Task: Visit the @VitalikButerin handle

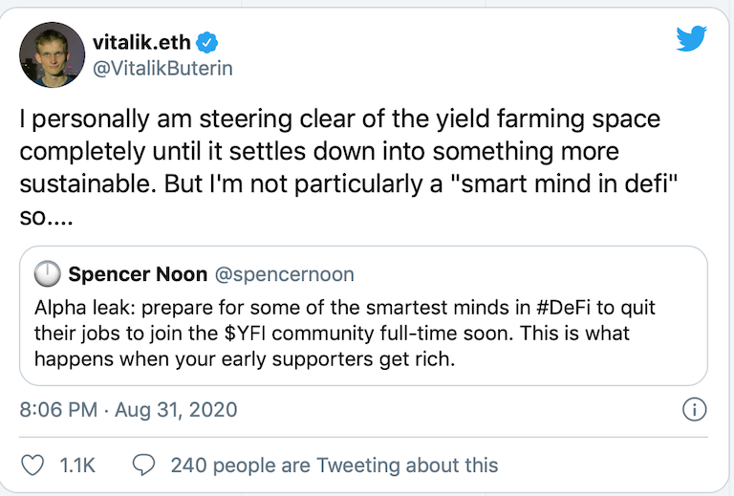Action: pyautogui.click(x=162, y=69)
